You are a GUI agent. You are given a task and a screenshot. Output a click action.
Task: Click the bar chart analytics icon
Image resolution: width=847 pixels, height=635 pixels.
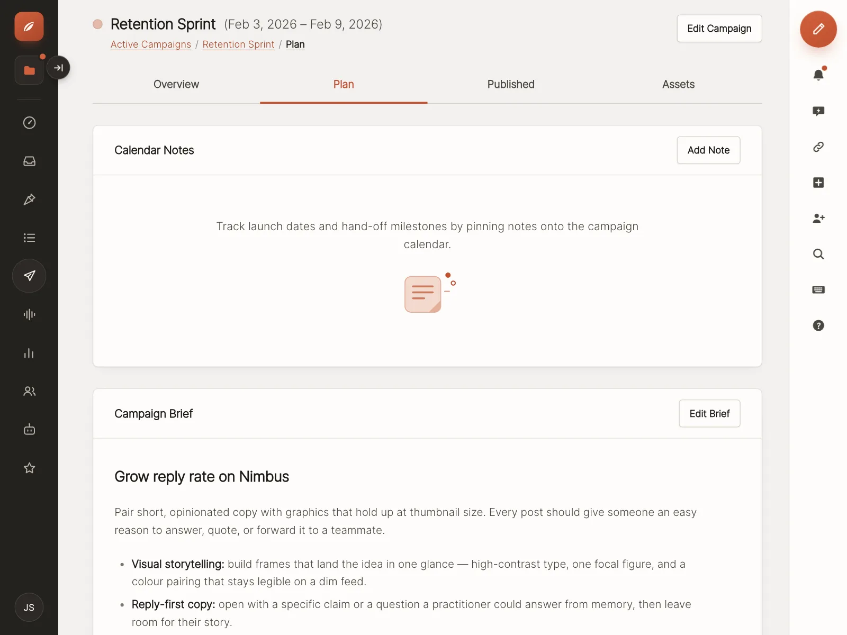point(29,353)
